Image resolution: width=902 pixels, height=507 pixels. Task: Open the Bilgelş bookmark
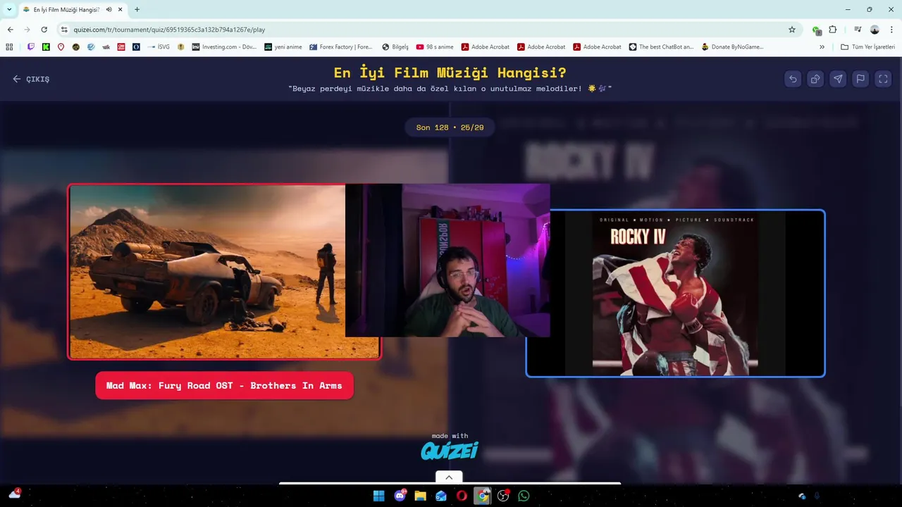point(395,47)
